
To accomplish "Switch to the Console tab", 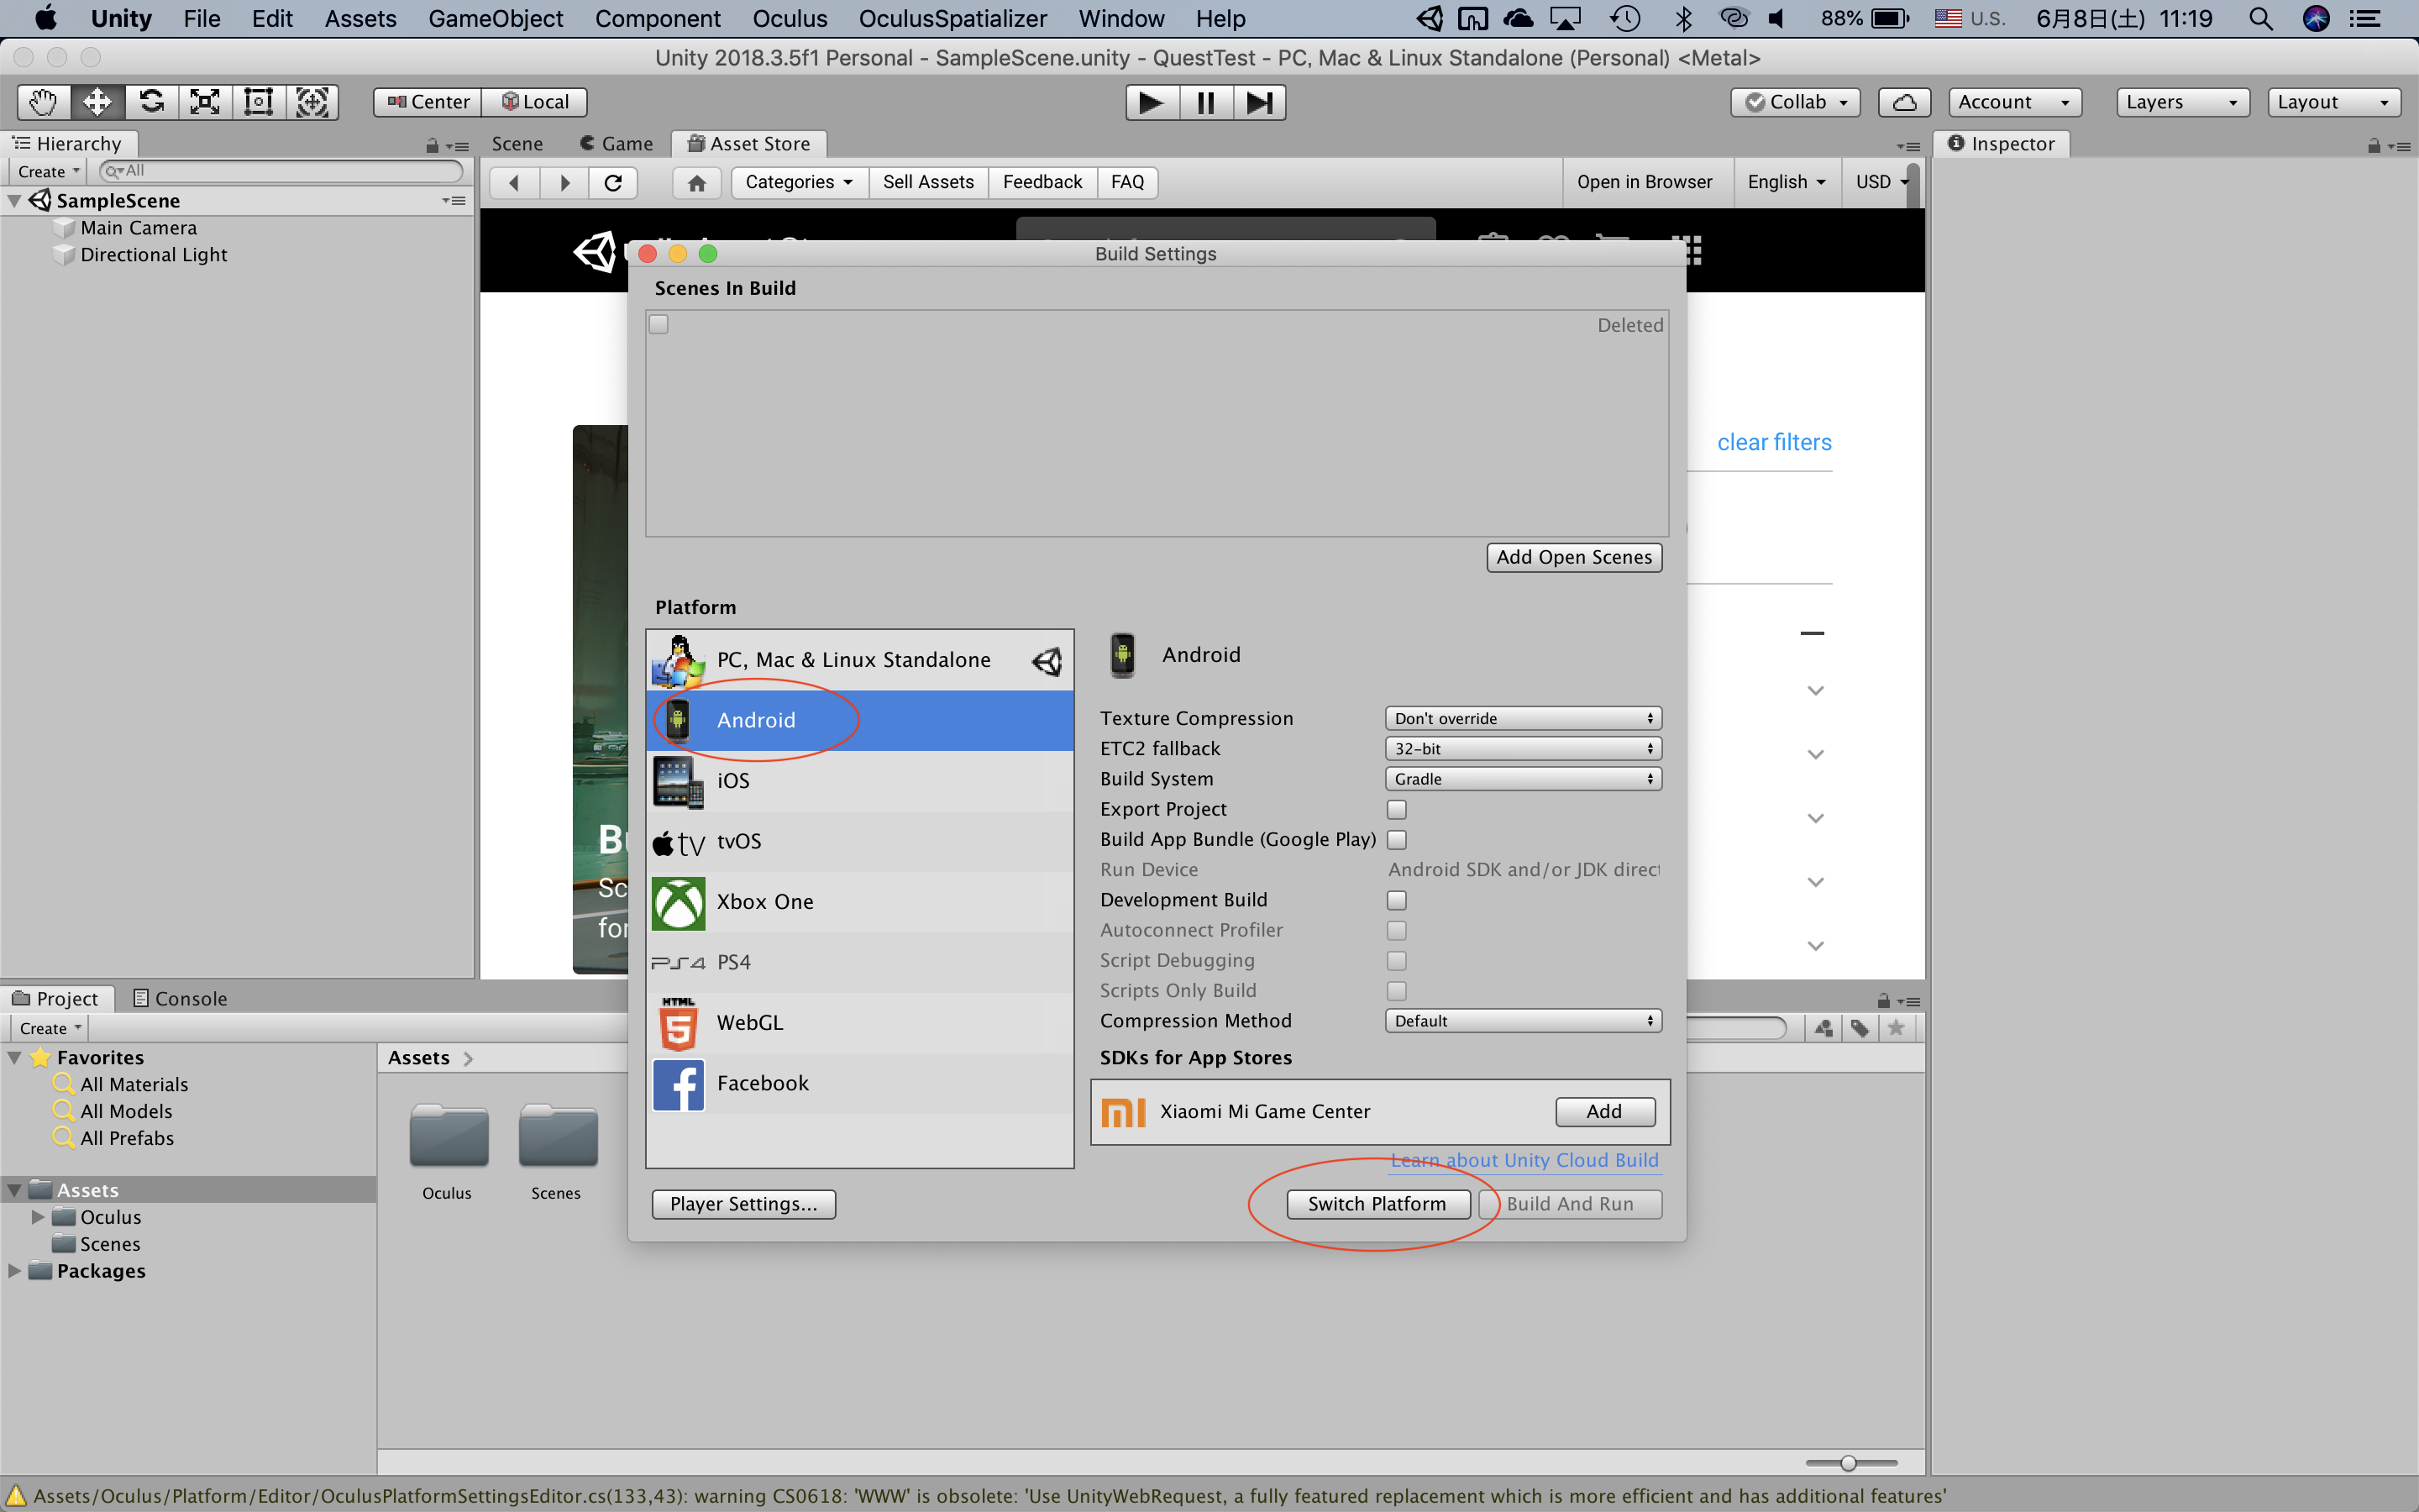I will click(x=181, y=999).
